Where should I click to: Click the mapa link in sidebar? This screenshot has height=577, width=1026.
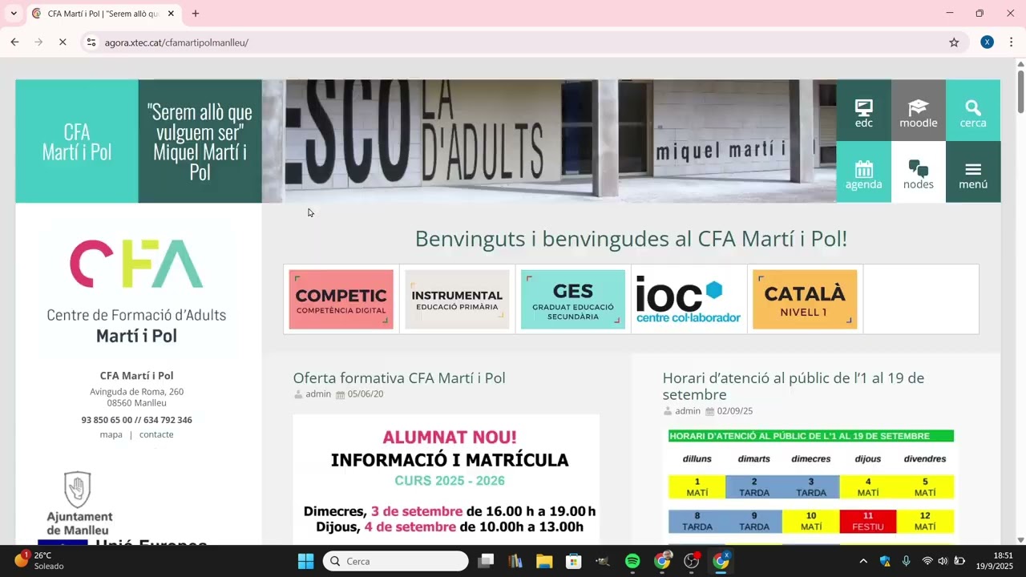111,434
